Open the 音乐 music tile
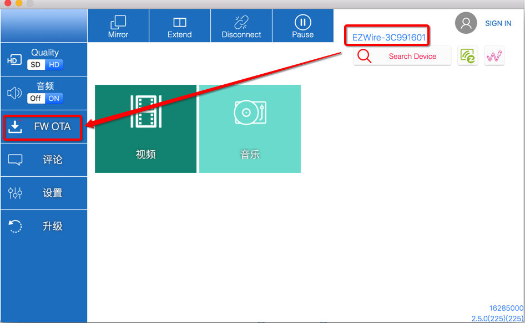Image resolution: width=525 pixels, height=323 pixels. pyautogui.click(x=250, y=129)
